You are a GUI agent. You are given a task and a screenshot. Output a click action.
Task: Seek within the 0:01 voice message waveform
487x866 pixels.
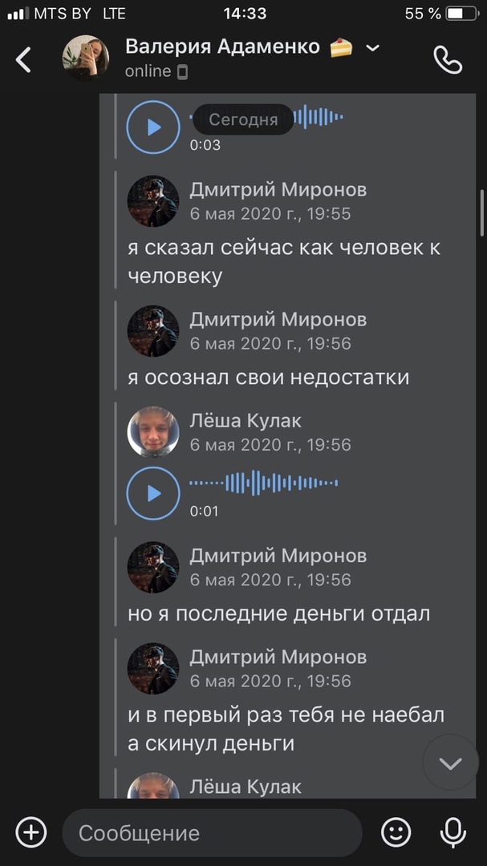[264, 483]
